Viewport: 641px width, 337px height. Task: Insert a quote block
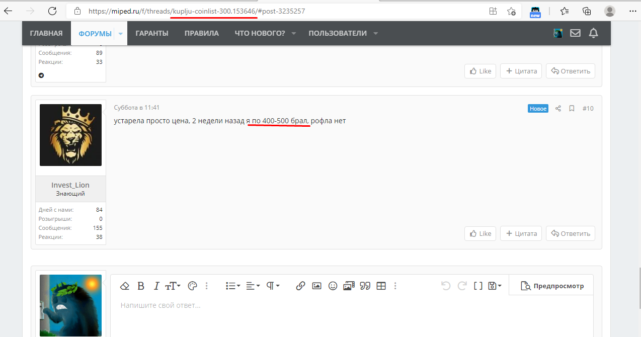click(x=365, y=286)
